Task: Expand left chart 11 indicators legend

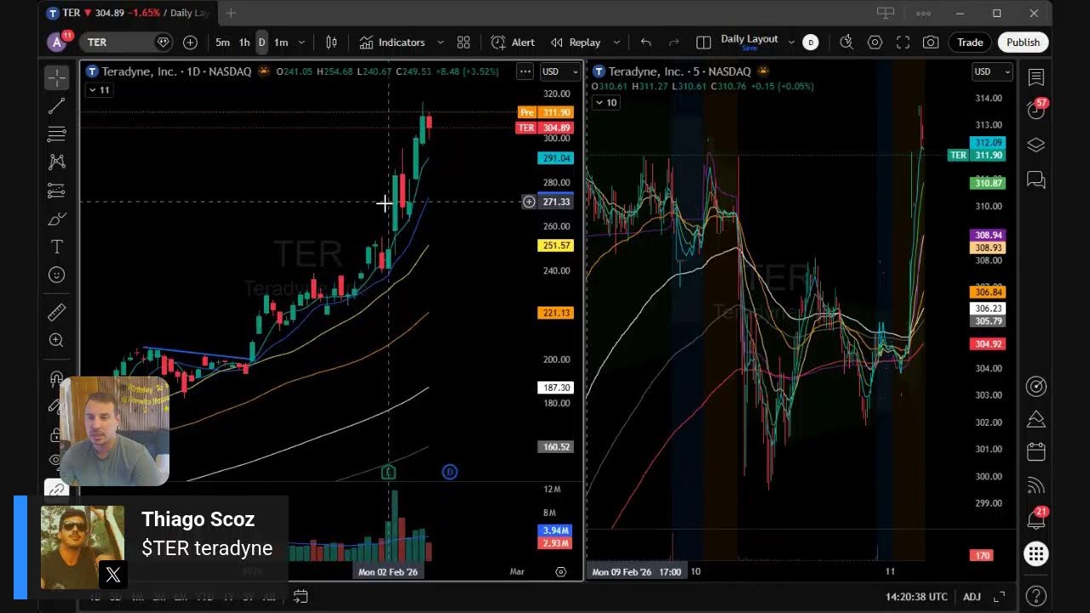Action: pyautogui.click(x=99, y=90)
